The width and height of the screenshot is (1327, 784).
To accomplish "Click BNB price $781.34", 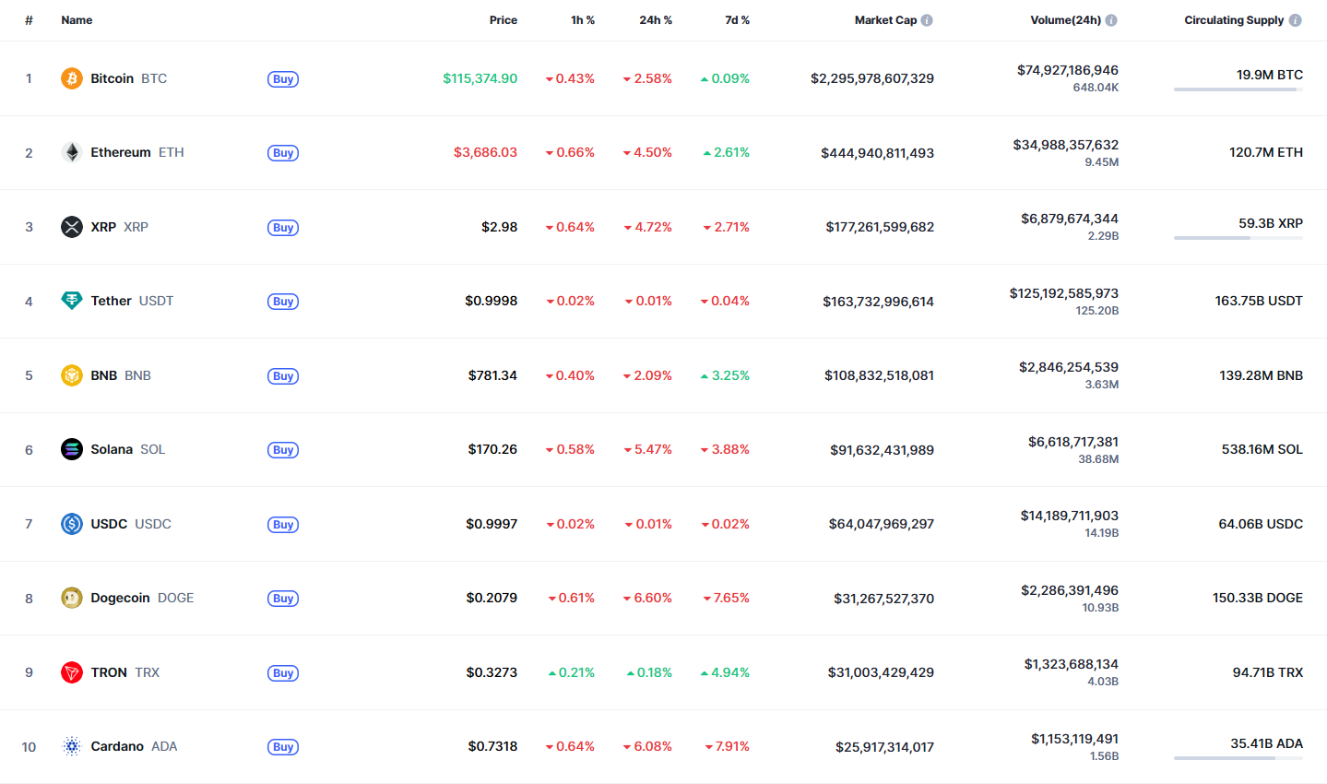I will click(x=492, y=375).
